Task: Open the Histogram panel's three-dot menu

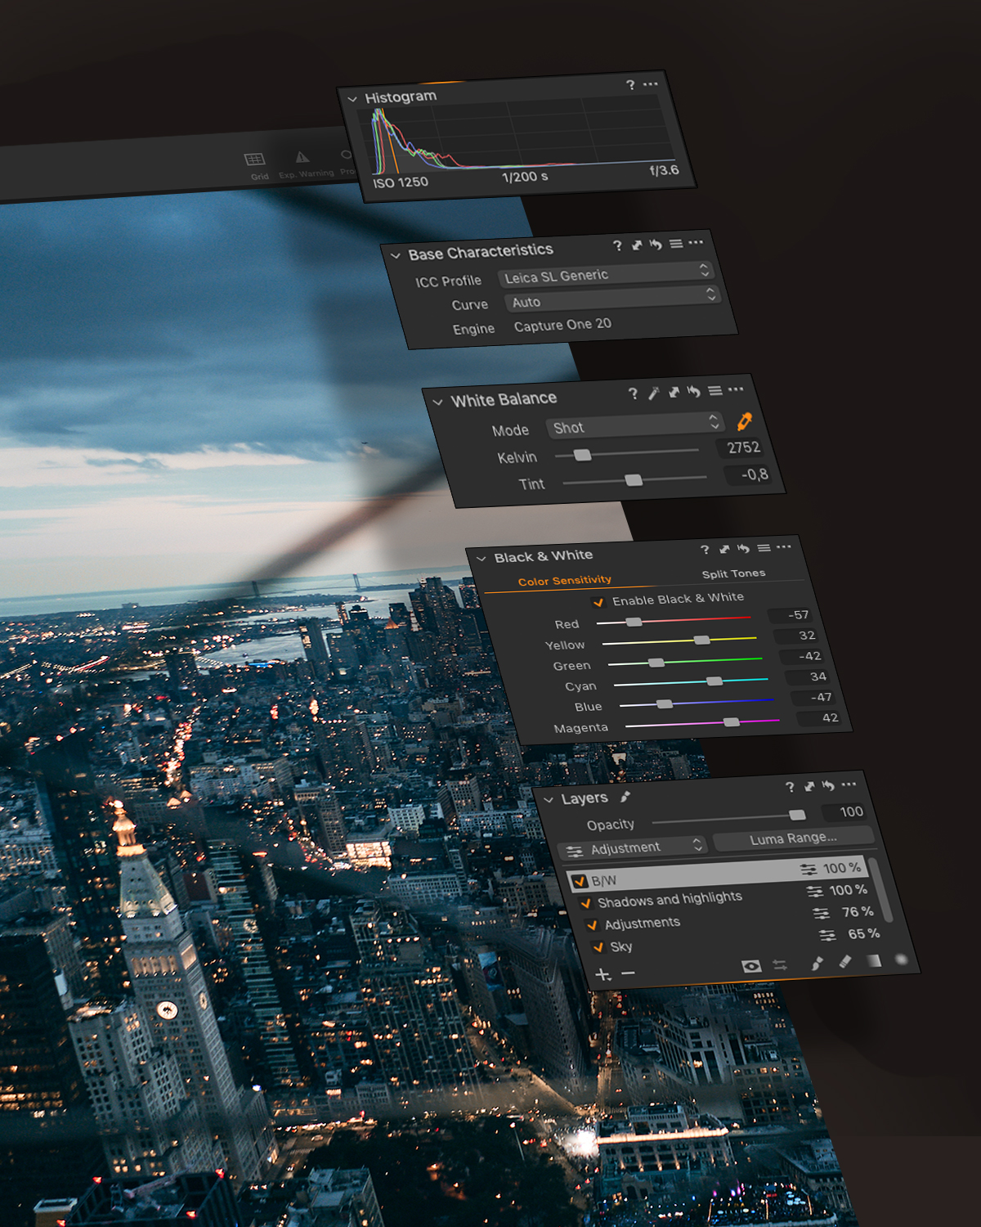Action: [x=651, y=84]
